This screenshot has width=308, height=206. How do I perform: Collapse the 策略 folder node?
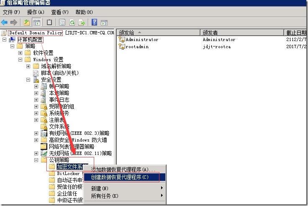pyautogui.click(x=13, y=46)
